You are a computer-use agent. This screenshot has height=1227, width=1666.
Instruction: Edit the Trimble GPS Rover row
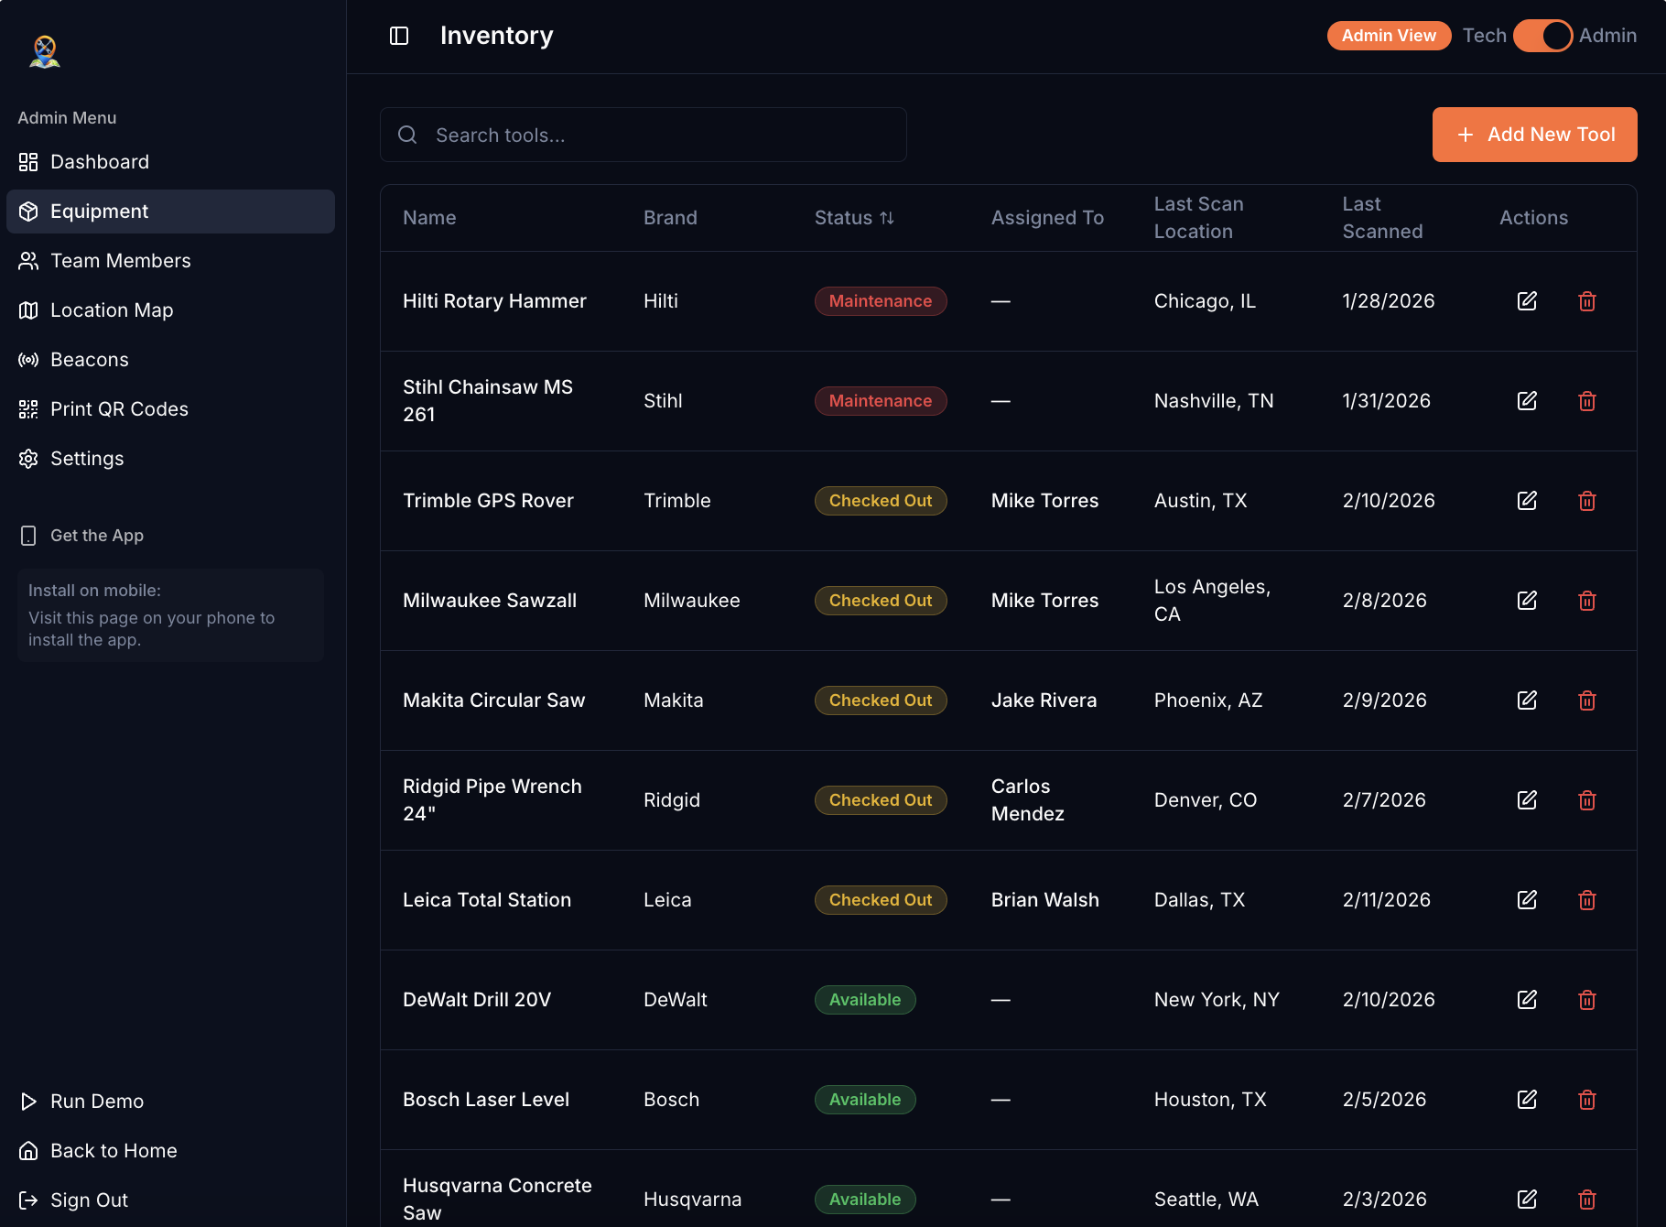[1527, 501]
